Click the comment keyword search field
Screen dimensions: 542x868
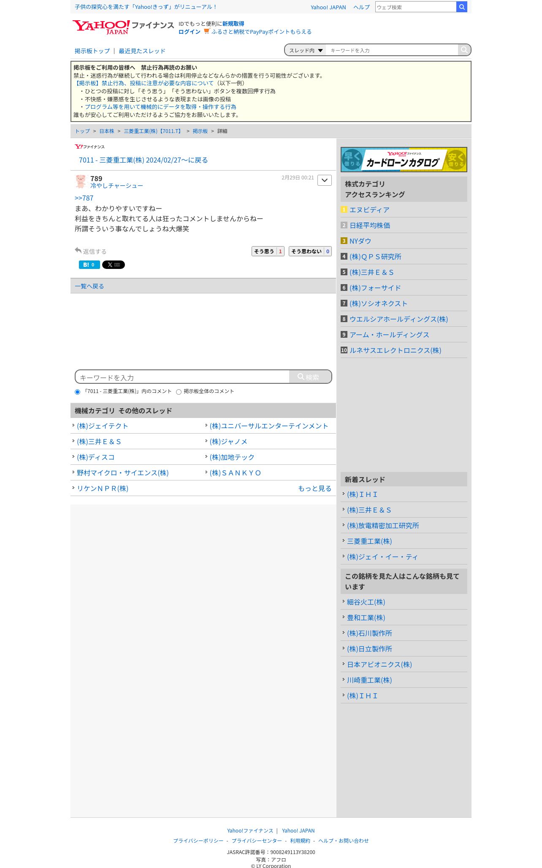tap(182, 377)
